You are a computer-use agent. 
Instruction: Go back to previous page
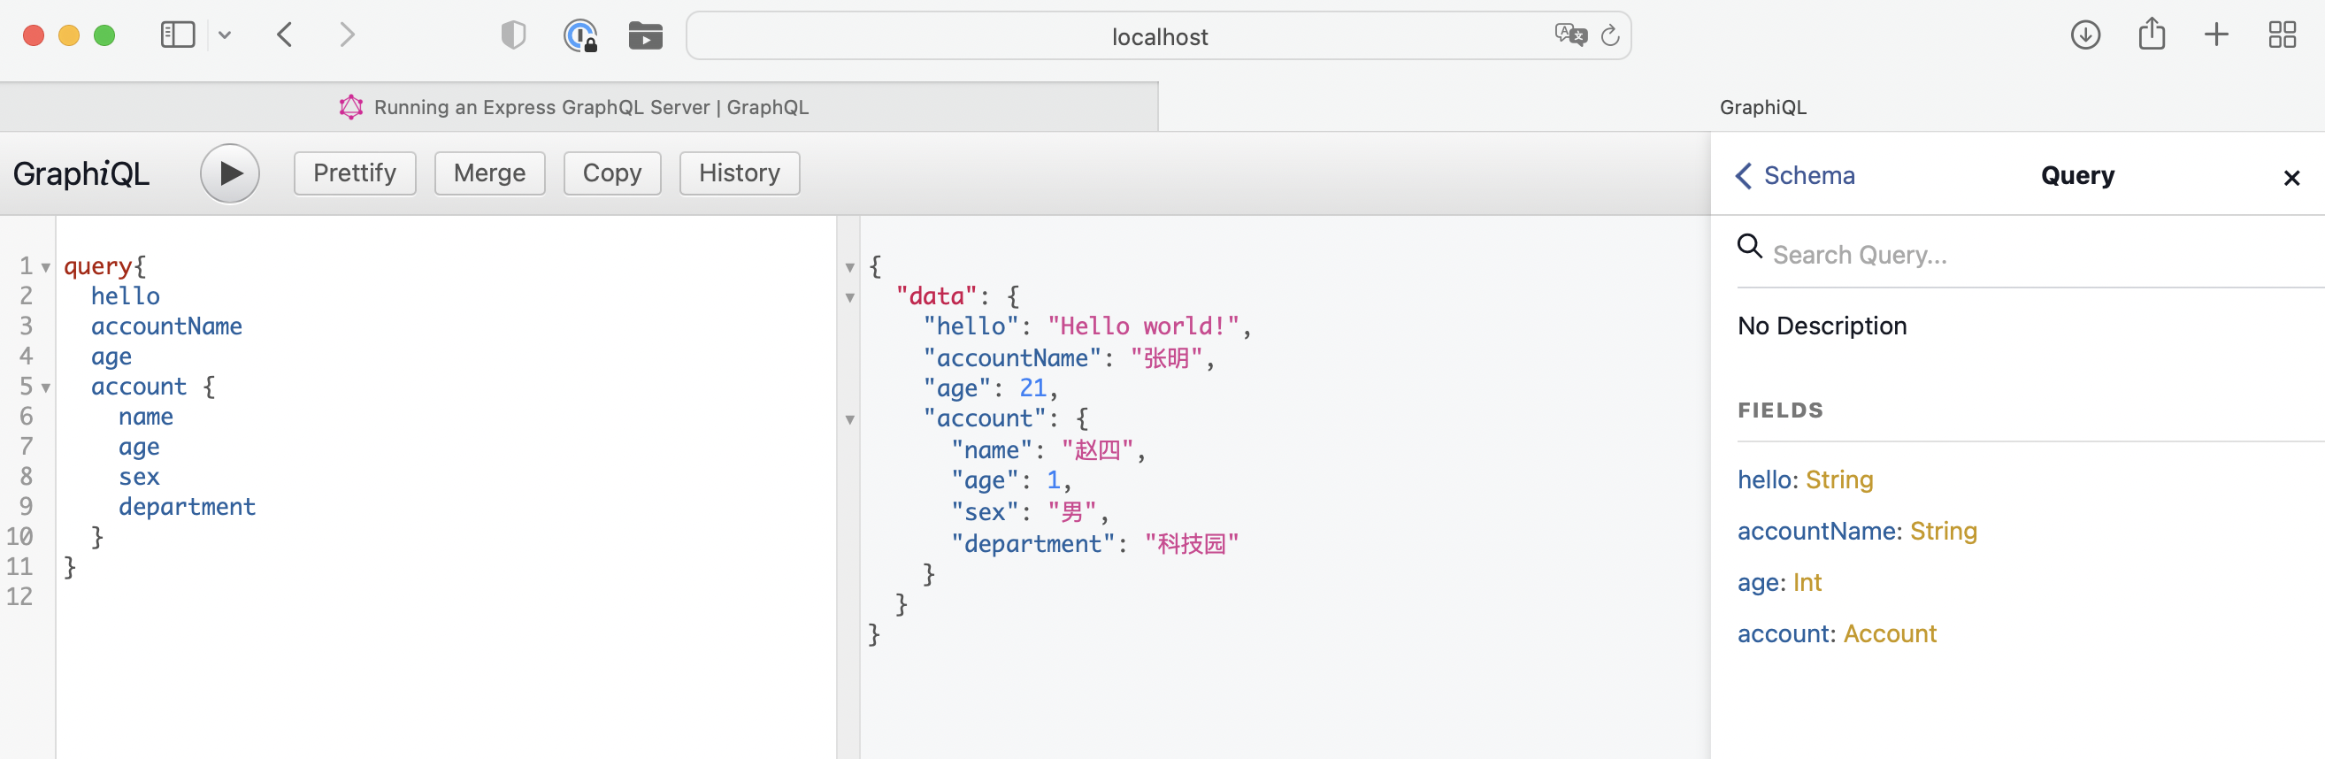point(284,35)
